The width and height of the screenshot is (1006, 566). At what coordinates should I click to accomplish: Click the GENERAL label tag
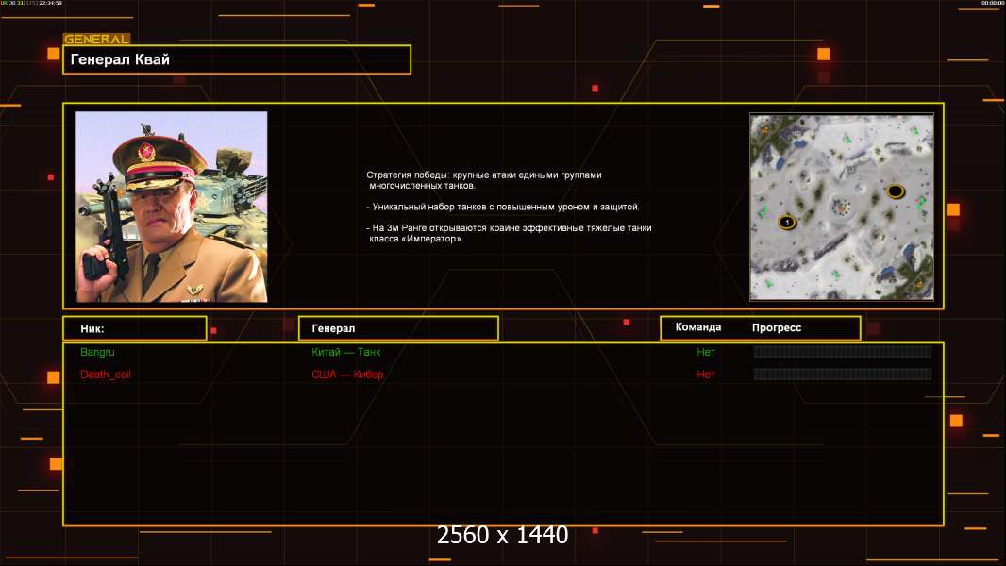[x=96, y=40]
